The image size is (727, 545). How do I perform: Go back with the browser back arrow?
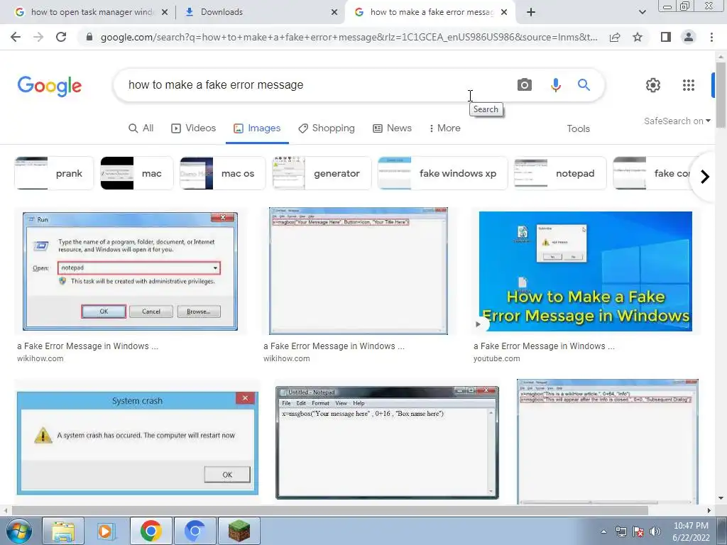pyautogui.click(x=16, y=37)
